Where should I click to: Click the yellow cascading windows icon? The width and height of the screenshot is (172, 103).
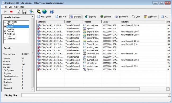(39, 12)
